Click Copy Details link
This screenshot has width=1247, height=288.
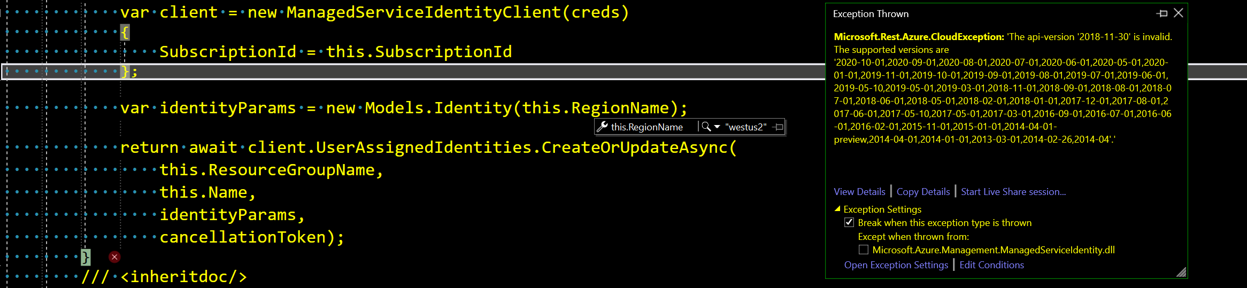coord(923,191)
